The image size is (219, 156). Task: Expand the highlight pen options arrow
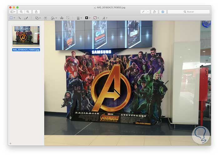(x=148, y=12)
